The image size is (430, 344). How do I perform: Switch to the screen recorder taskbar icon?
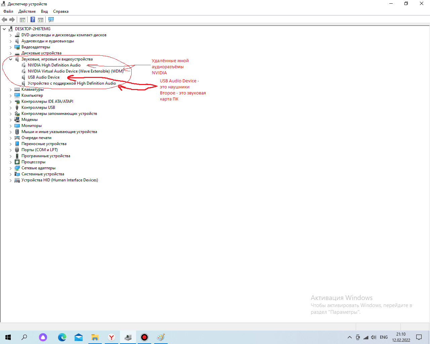point(144,337)
